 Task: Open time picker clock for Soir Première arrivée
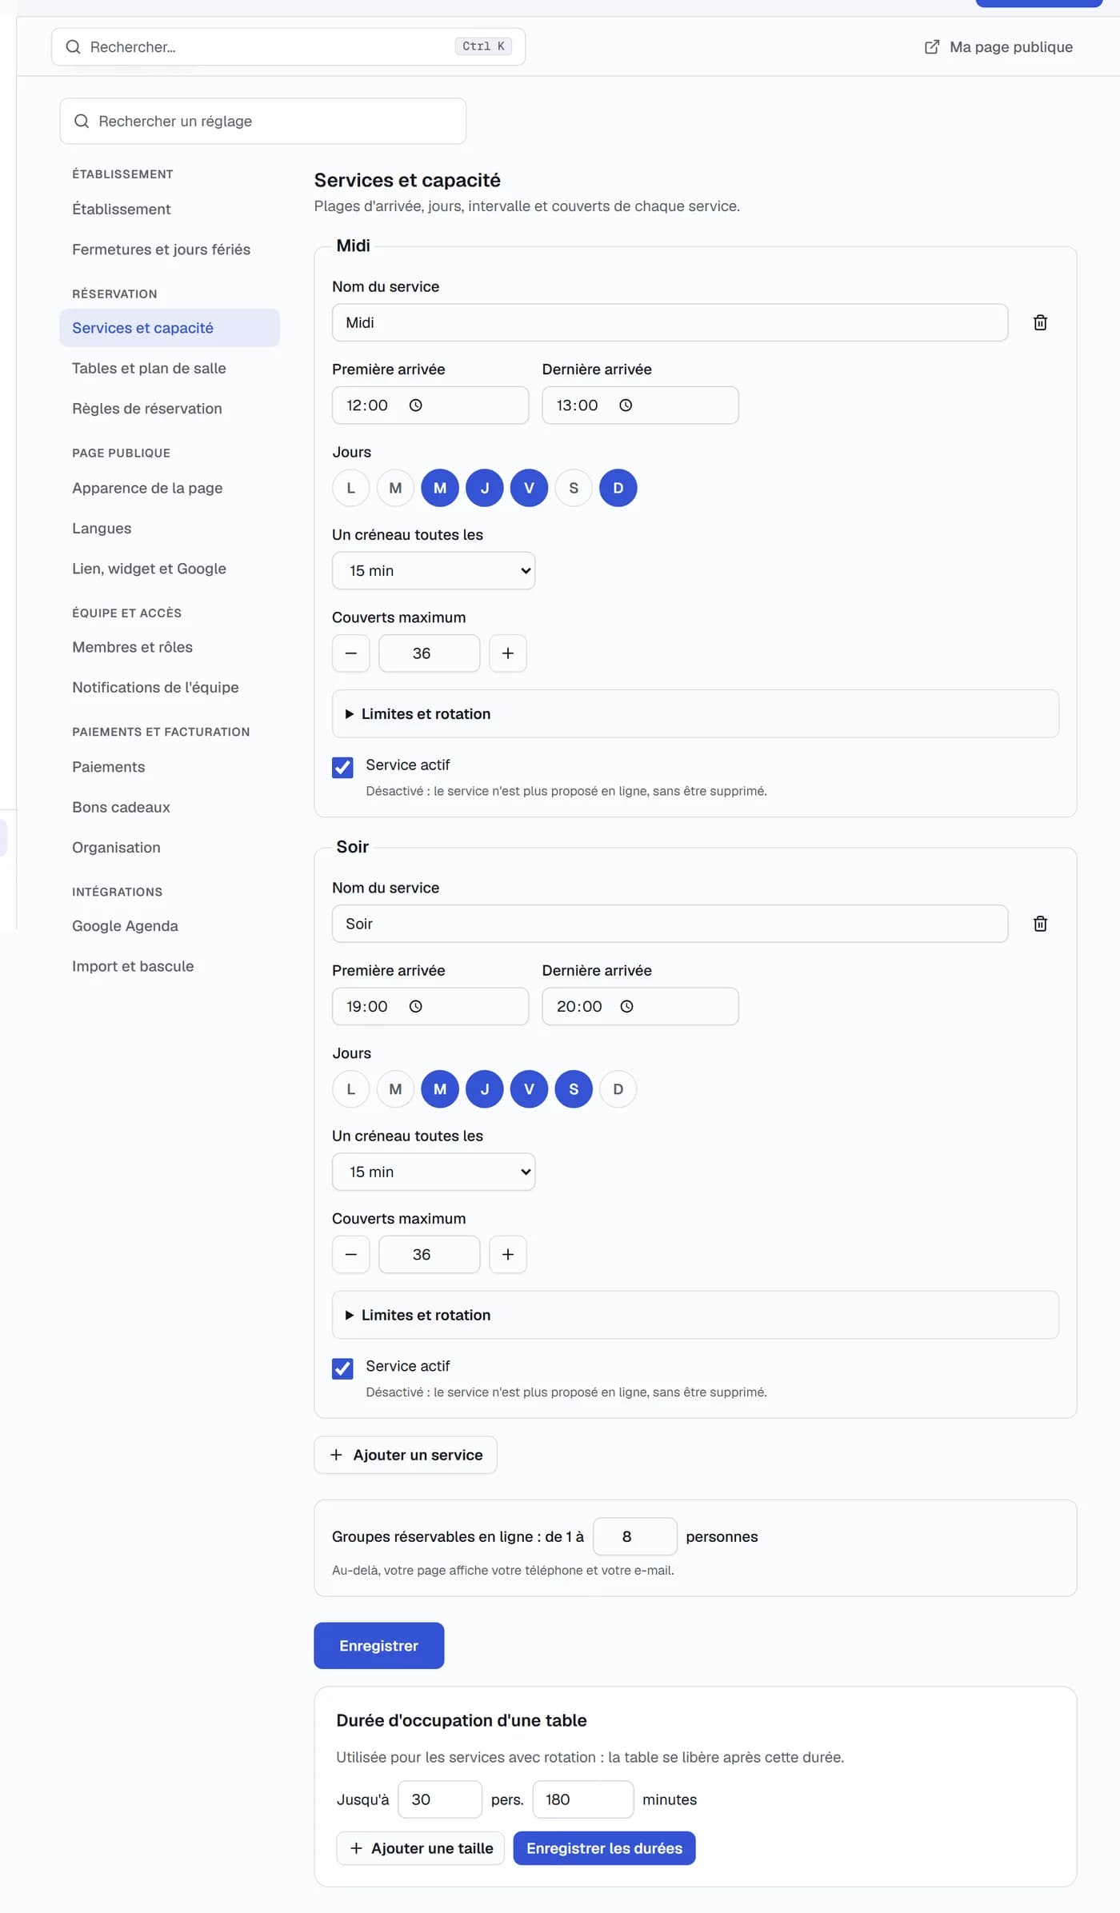click(x=415, y=1007)
